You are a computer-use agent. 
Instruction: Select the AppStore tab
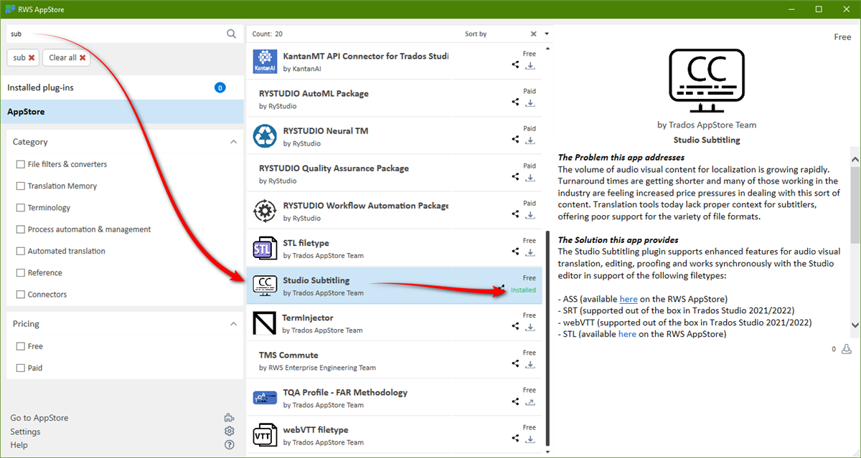point(123,112)
